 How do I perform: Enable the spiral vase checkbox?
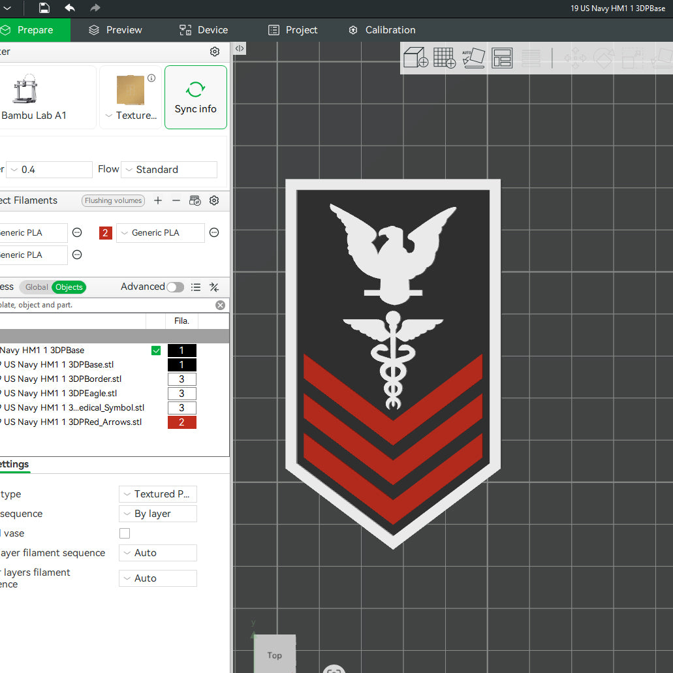[x=125, y=533]
